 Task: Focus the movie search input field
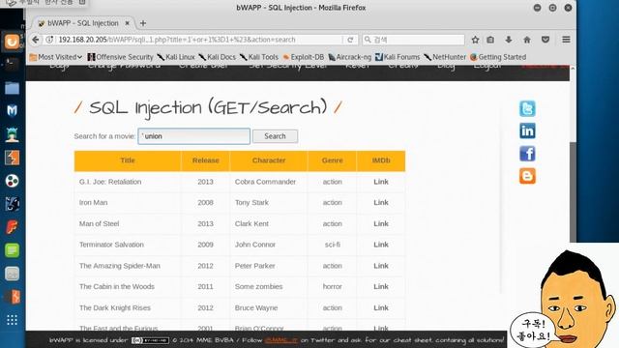tap(193, 136)
